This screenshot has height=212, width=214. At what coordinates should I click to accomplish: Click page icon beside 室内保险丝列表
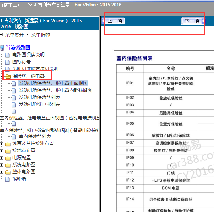point(14,136)
